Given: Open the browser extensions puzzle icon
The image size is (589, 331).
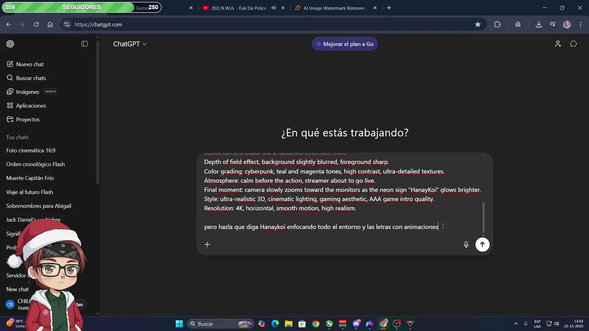Looking at the screenshot, I should (497, 24).
